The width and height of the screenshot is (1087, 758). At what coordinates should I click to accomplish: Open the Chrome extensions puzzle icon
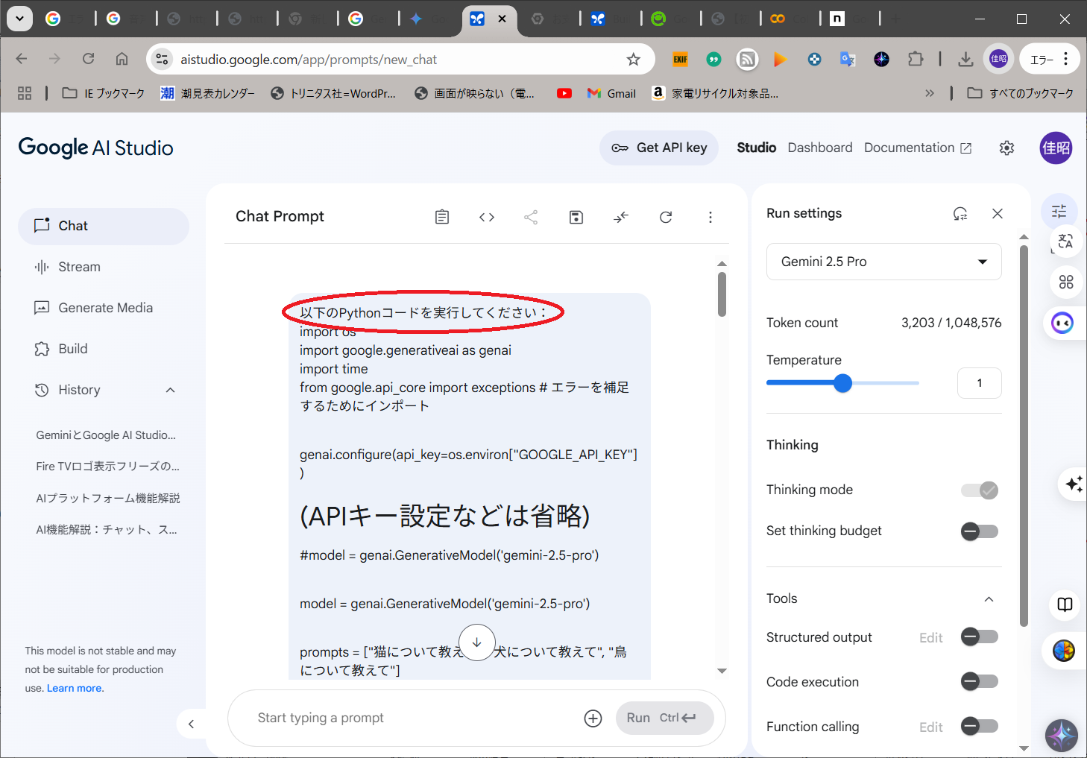[x=916, y=59]
